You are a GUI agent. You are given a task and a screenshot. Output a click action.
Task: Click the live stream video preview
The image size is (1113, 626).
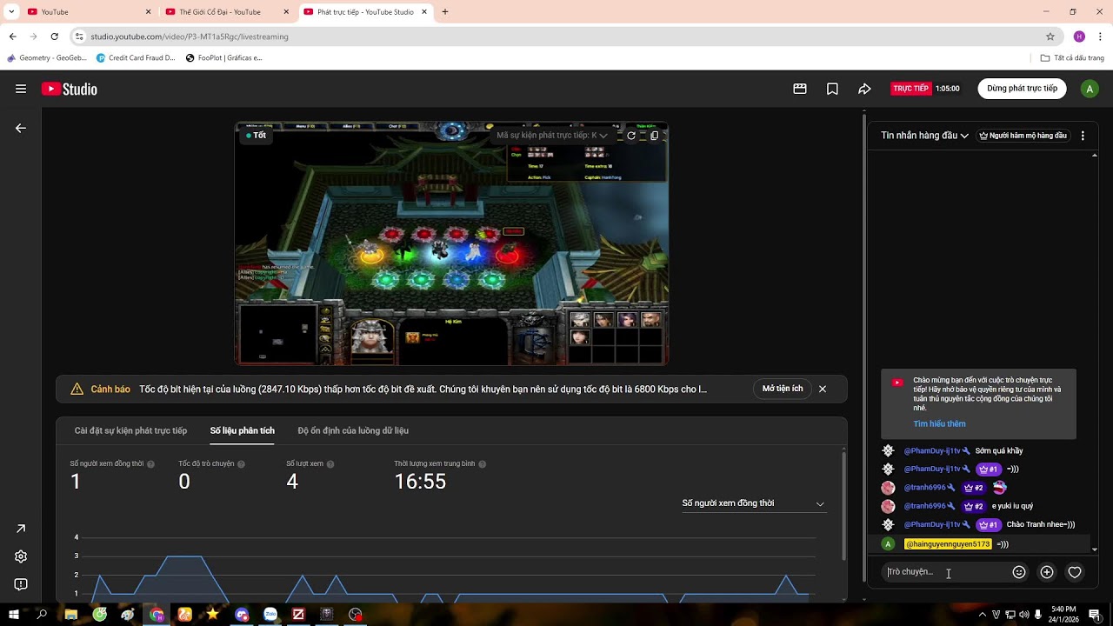(x=451, y=243)
